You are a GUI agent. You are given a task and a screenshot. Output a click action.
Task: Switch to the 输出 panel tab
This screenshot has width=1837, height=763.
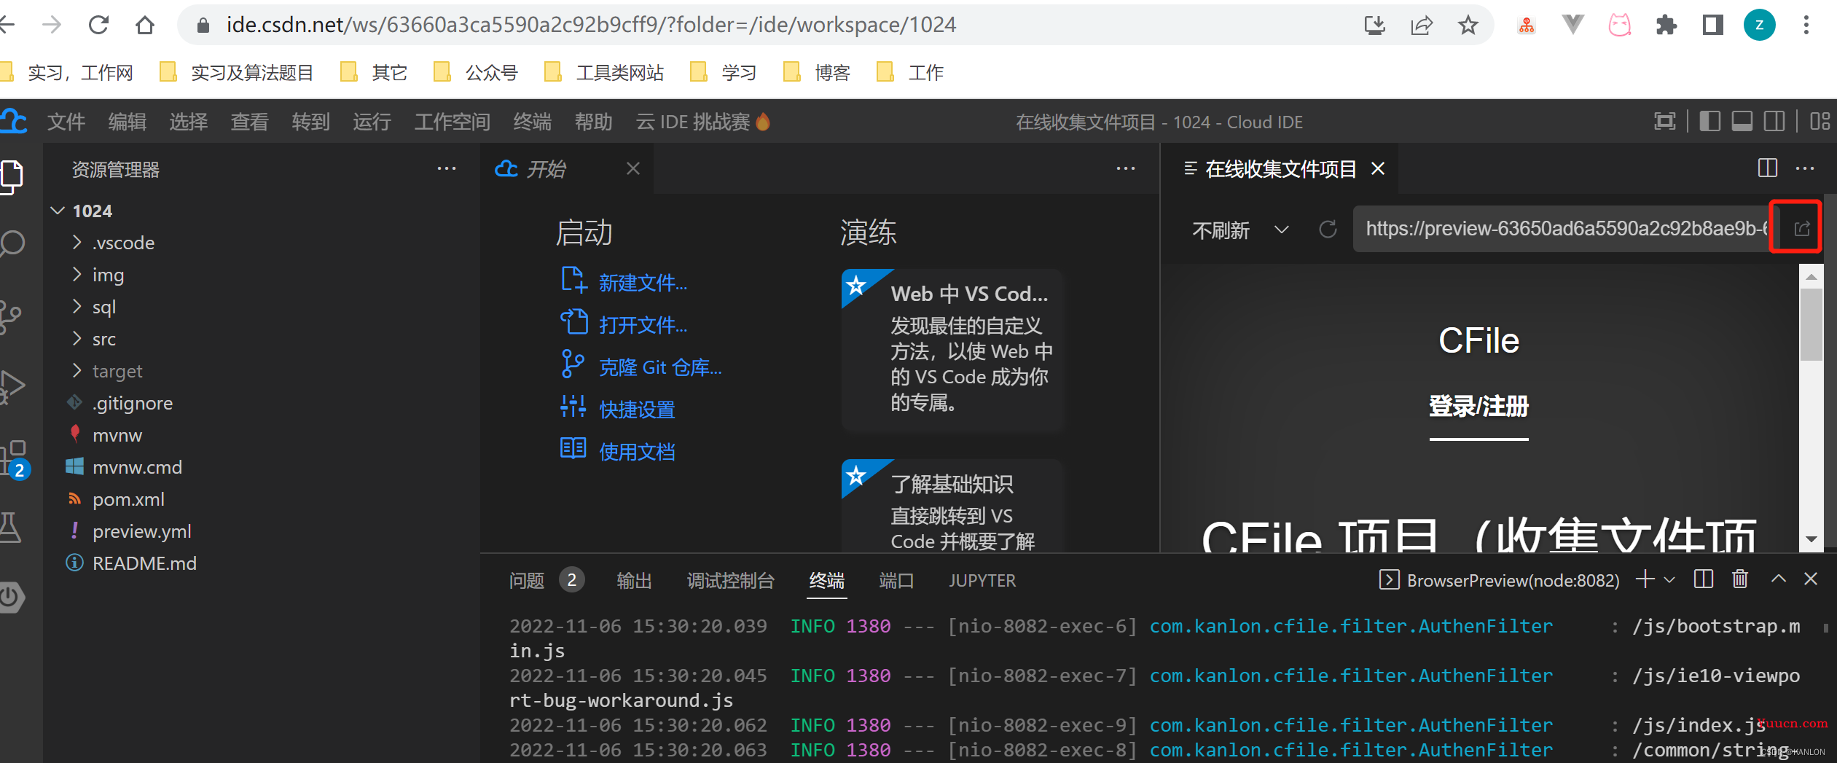click(x=634, y=581)
